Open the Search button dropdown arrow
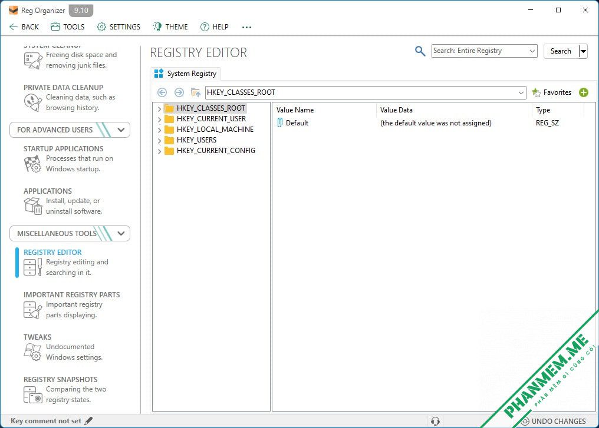599x428 pixels. 583,51
